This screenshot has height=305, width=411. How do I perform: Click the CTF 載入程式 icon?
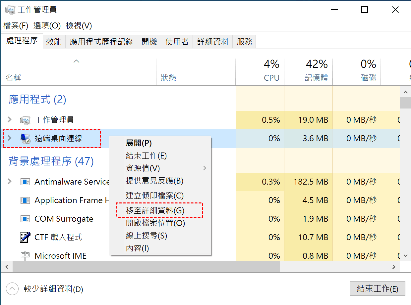25,237
